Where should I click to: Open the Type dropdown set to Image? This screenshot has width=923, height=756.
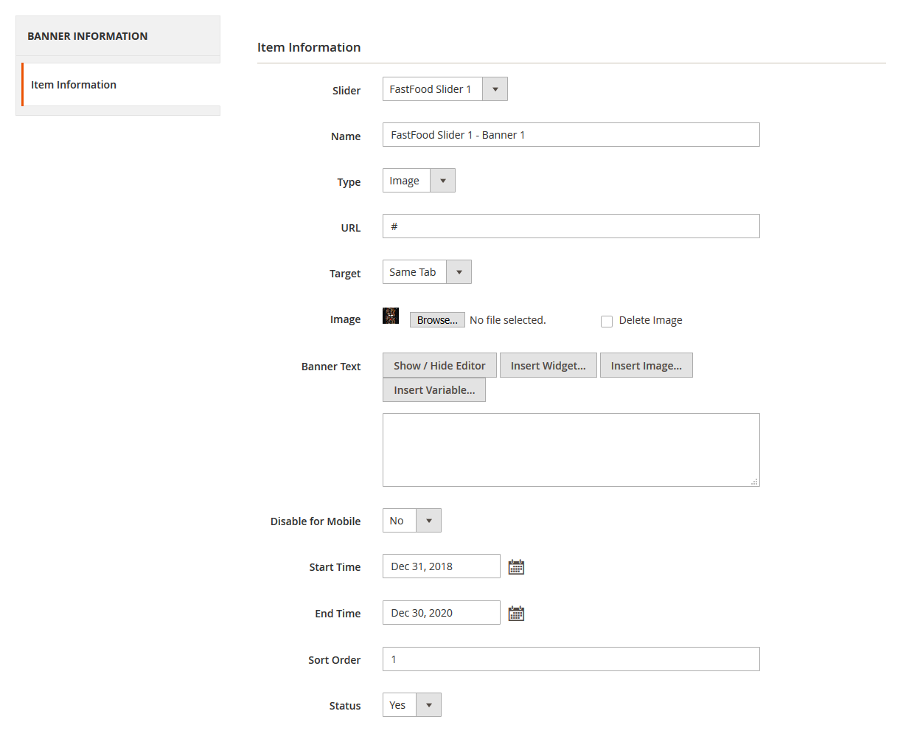(x=419, y=181)
